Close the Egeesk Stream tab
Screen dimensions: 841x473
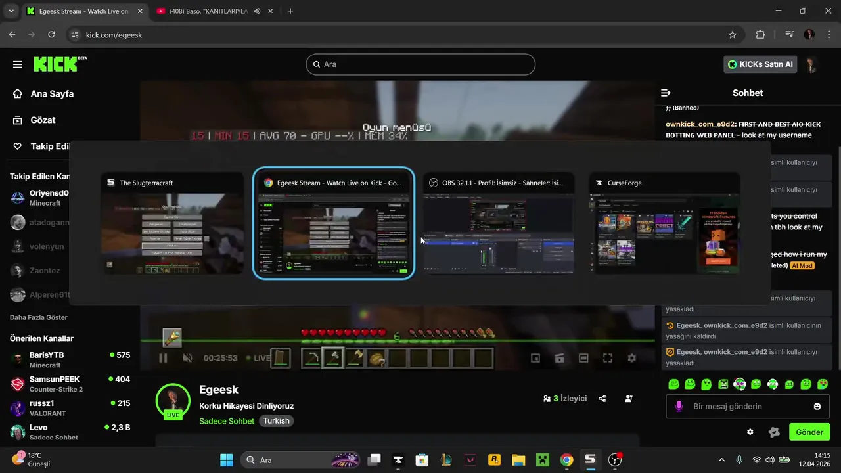[x=139, y=11]
